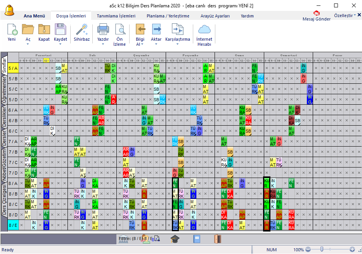The image size is (362, 254).
Task: Click the Mesaj Gönder icon
Action: pyautogui.click(x=316, y=13)
